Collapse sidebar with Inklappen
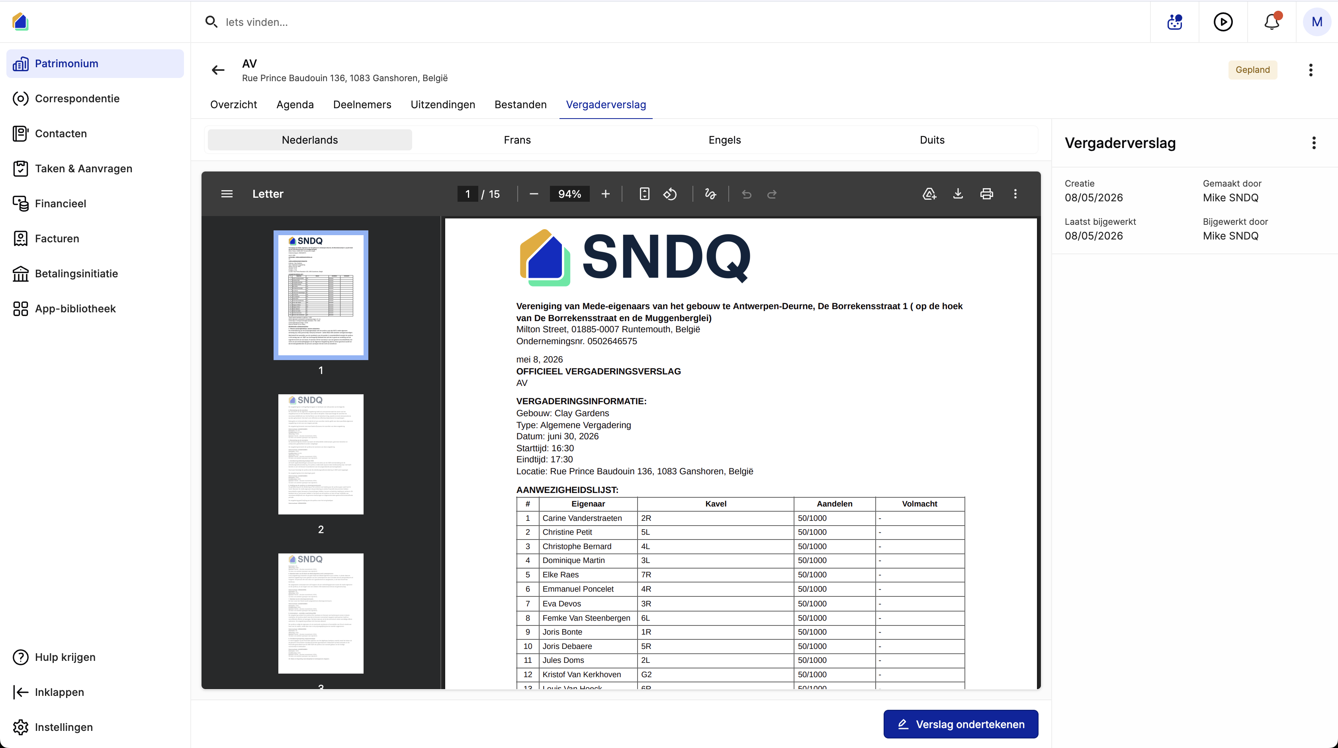 [x=95, y=692]
